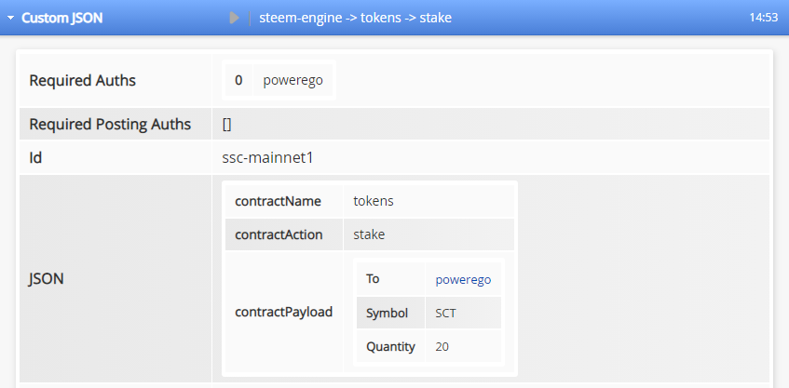Click the JSON row label

(46, 278)
